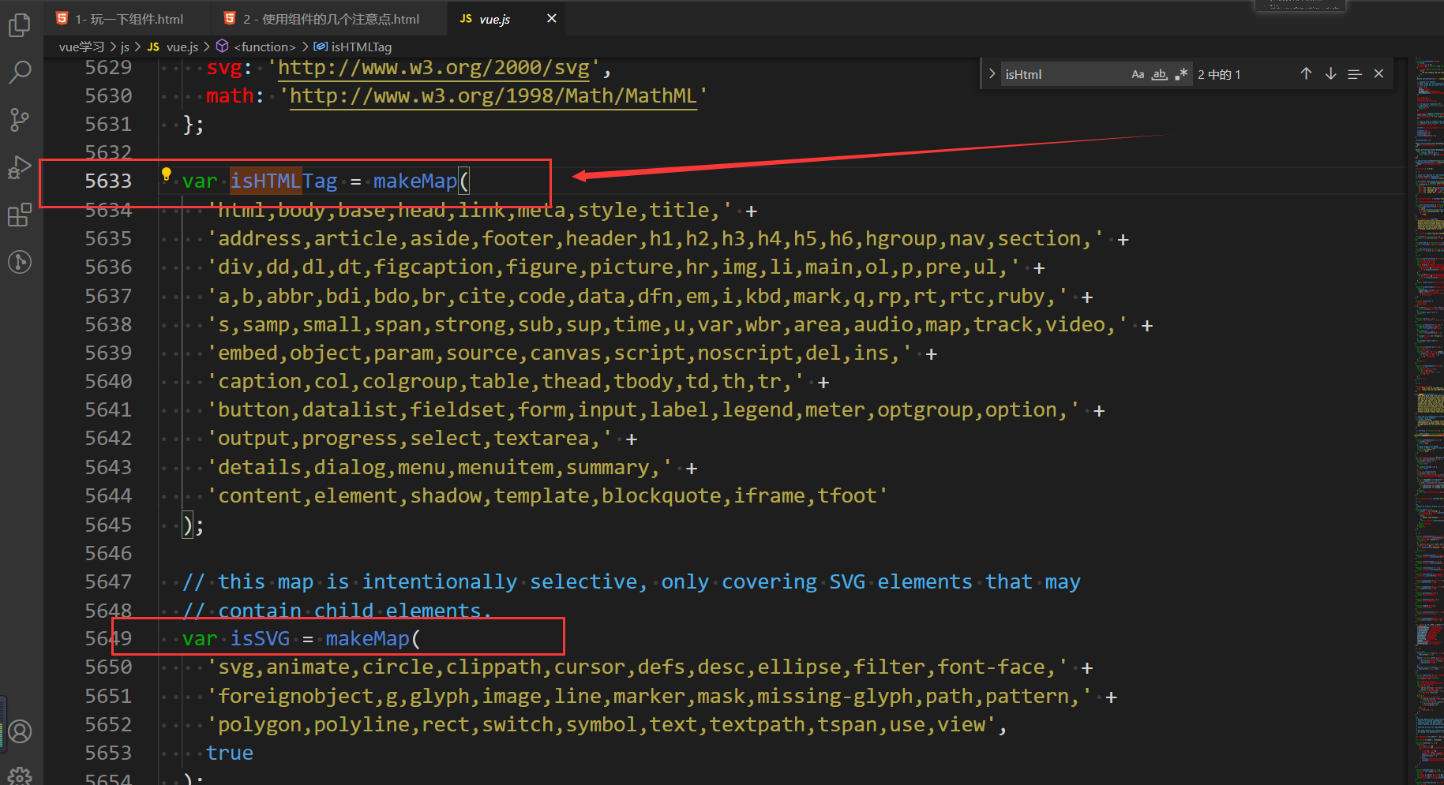Image resolution: width=1444 pixels, height=785 pixels.
Task: Open js folder breadcrumb dropdown
Action: [125, 47]
